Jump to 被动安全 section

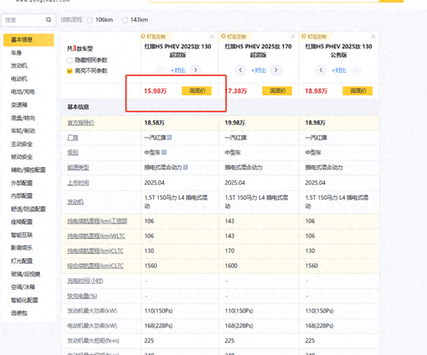22,157
